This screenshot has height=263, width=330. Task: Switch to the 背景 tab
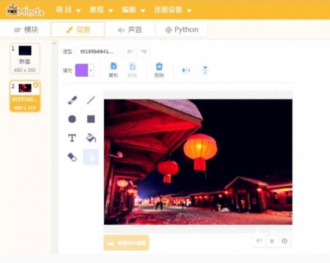click(78, 30)
